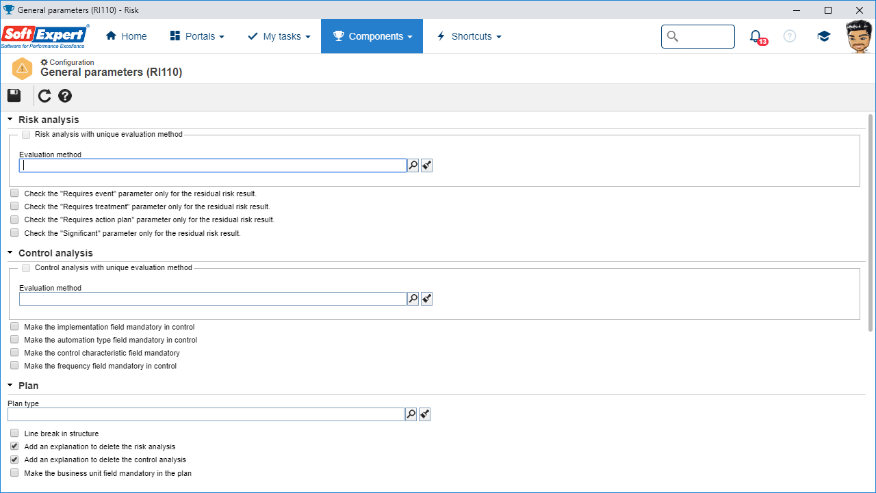
Task: Enable frequency field mandatory in control
Action: pyautogui.click(x=14, y=366)
